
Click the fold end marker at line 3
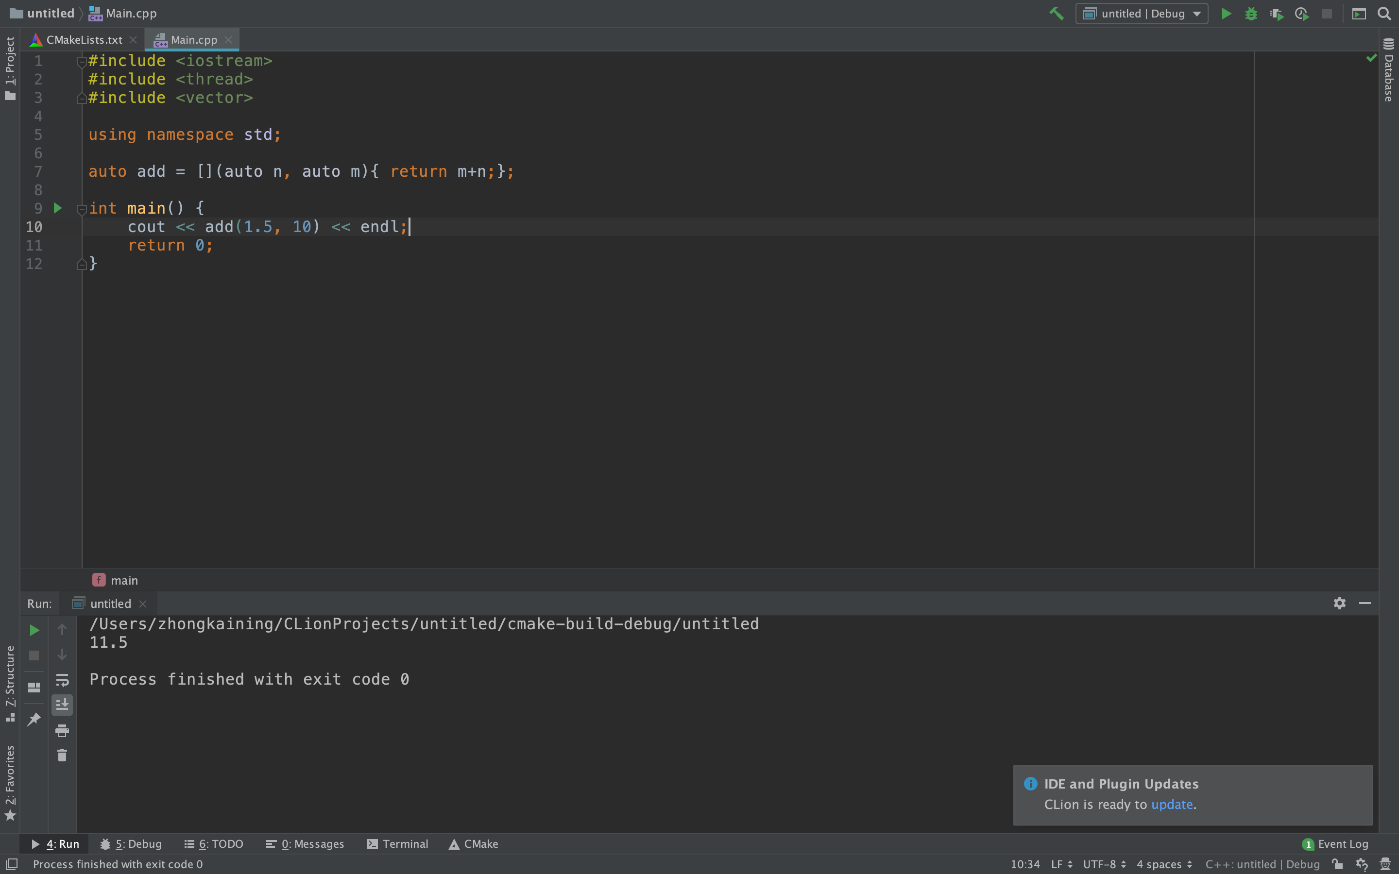(x=82, y=98)
